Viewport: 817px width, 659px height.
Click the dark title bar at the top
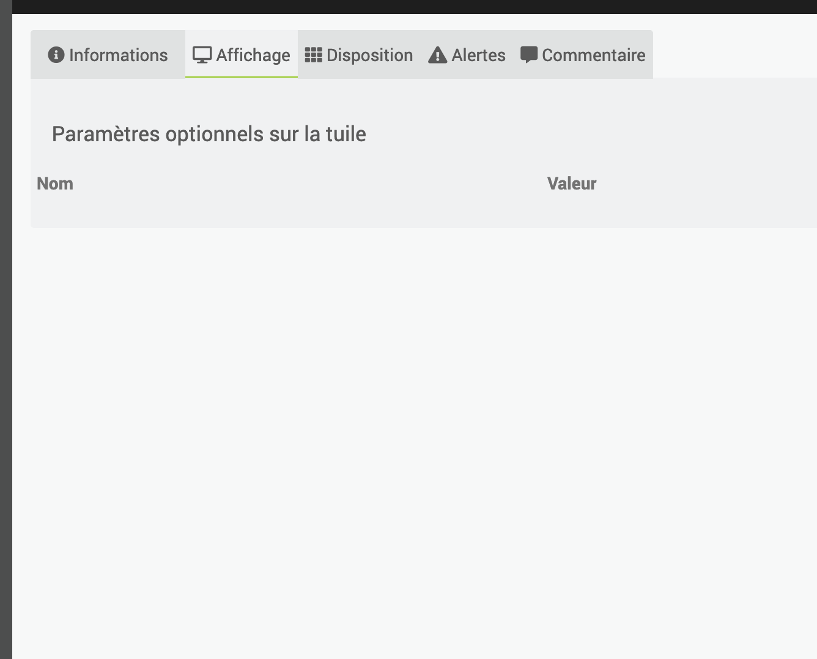pyautogui.click(x=415, y=7)
